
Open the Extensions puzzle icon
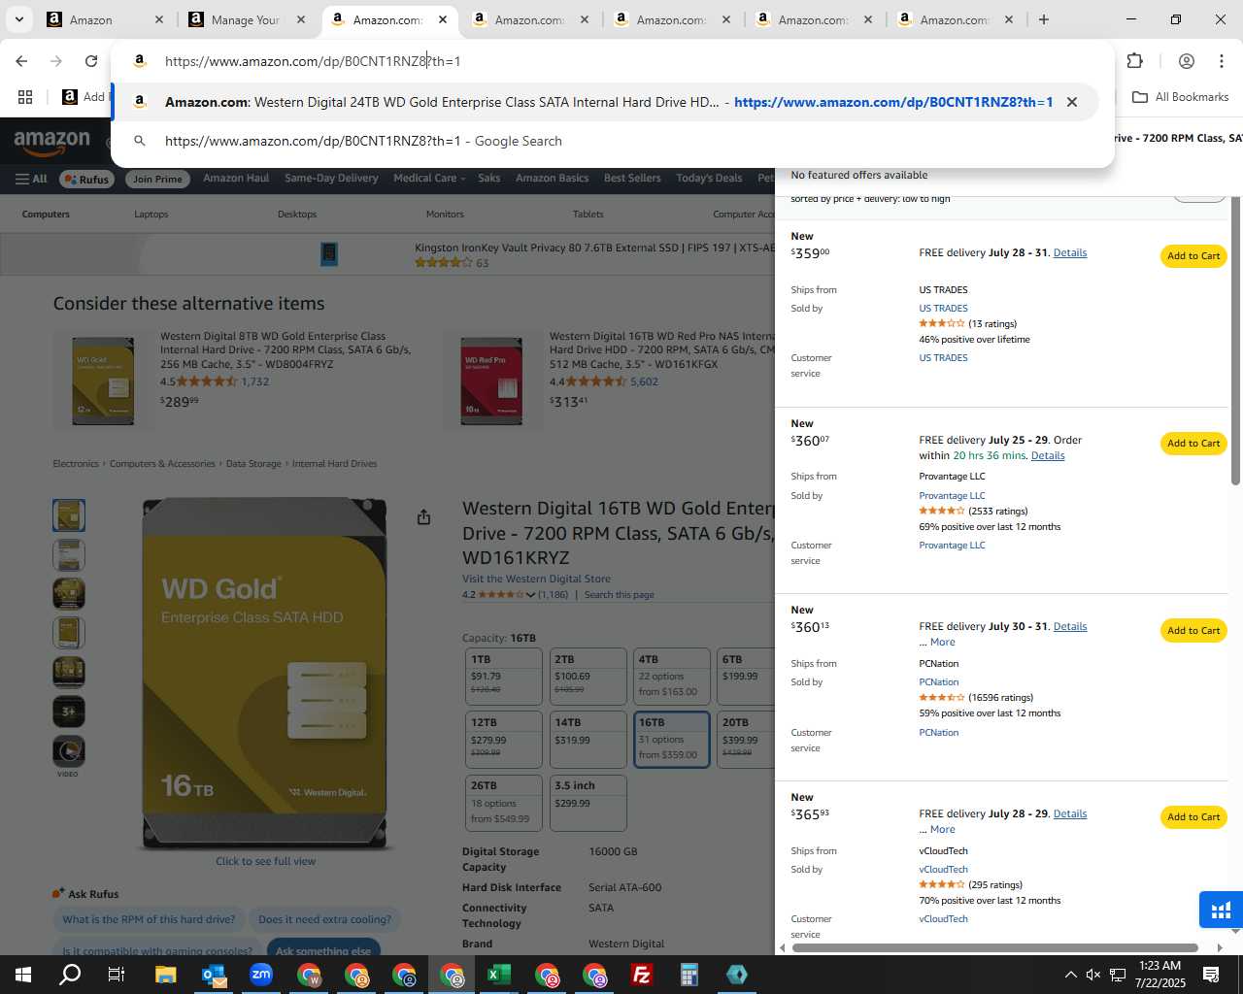(x=1134, y=61)
